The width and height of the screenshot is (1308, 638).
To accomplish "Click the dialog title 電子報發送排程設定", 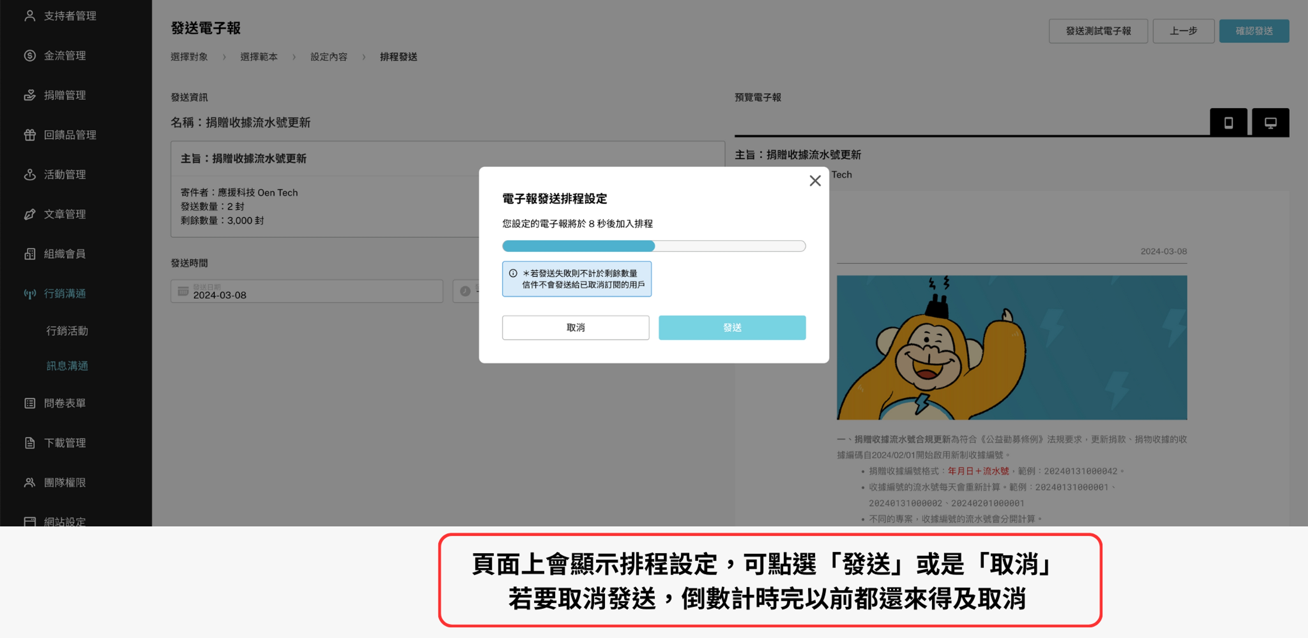I will (x=554, y=198).
